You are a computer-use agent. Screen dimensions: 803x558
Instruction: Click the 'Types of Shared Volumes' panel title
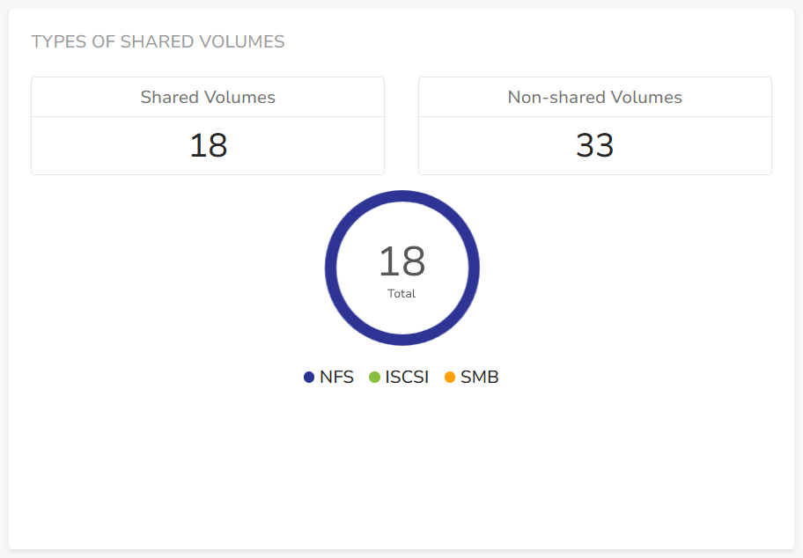point(158,42)
